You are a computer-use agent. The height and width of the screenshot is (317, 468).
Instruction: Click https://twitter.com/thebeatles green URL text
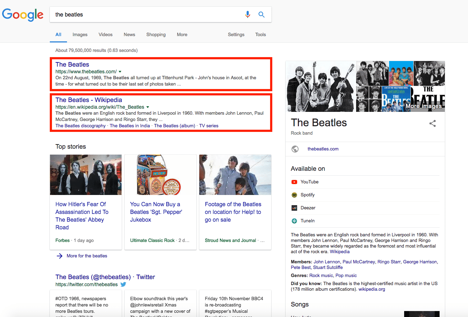pos(87,284)
